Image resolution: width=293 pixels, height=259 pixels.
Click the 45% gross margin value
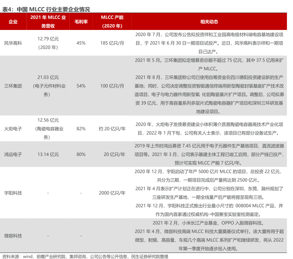(x=81, y=43)
